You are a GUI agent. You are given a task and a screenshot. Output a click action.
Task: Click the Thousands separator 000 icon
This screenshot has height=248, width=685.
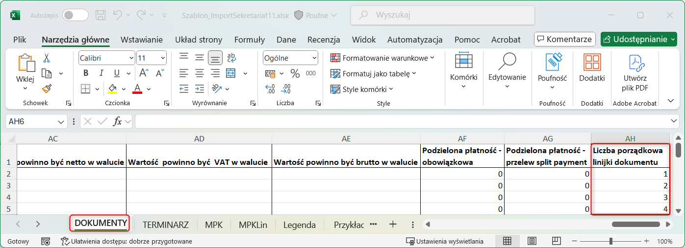[311, 73]
